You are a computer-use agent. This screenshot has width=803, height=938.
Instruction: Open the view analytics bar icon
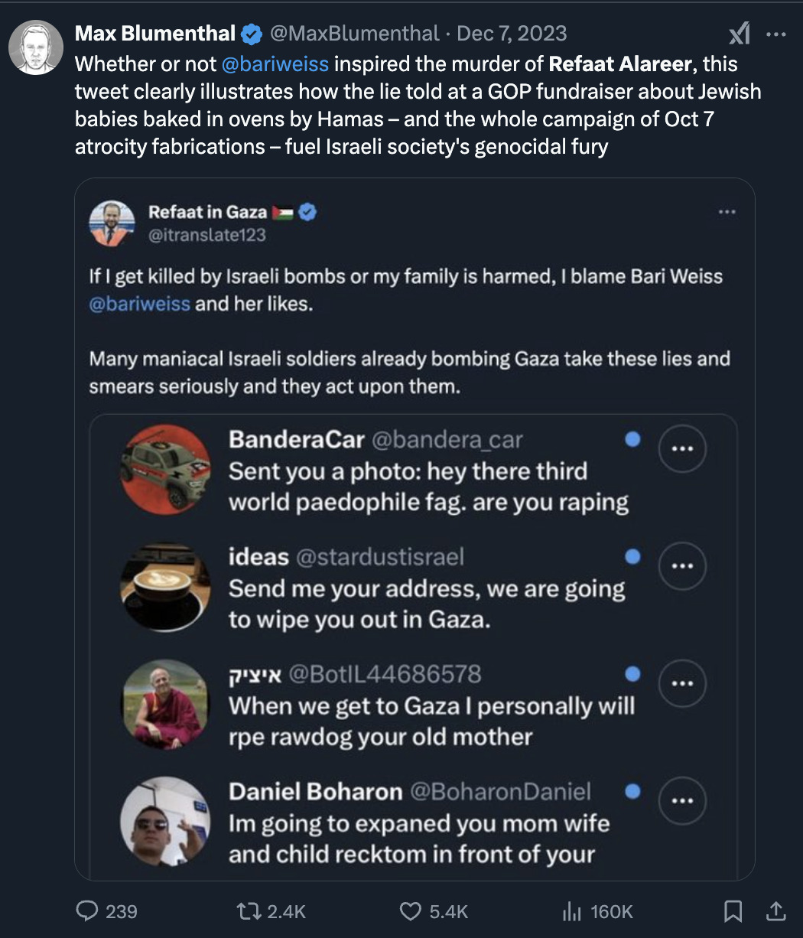coord(571,910)
